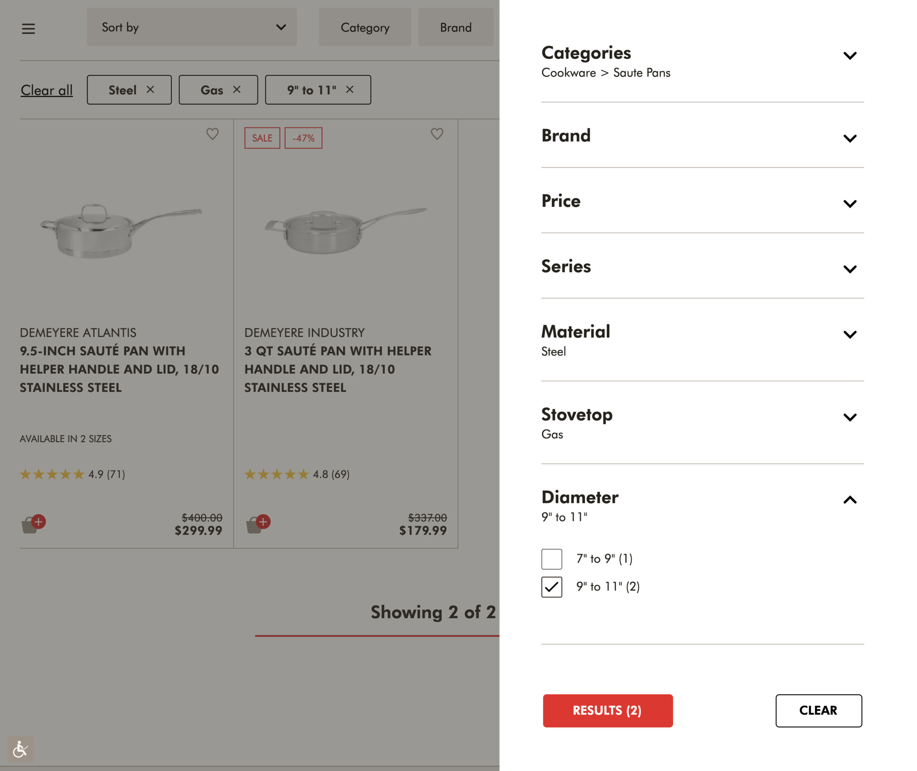The width and height of the screenshot is (917, 771).
Task: Expand the Price filter section
Action: 849,204
